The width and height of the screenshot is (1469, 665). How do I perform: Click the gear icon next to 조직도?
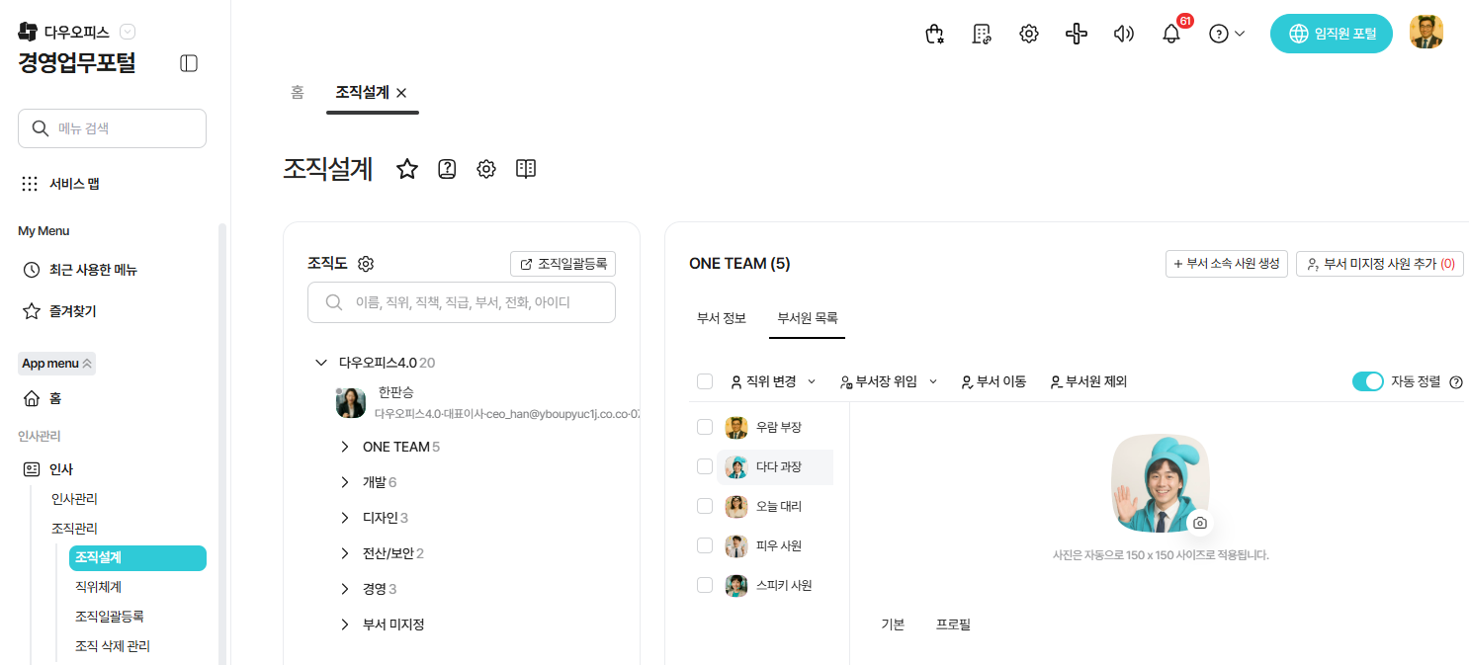pos(366,264)
